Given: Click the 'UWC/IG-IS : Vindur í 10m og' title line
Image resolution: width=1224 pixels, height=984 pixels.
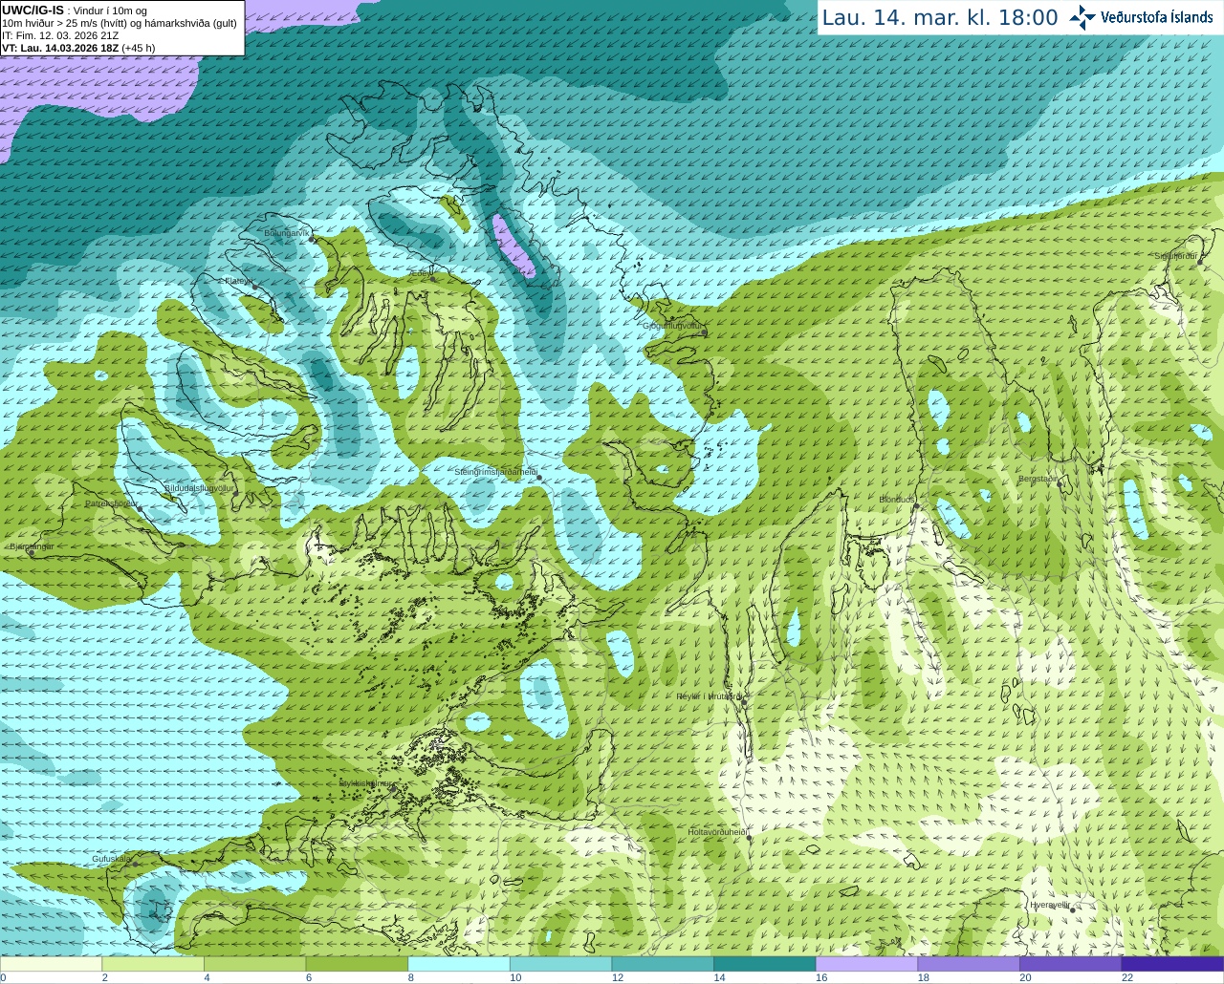Looking at the screenshot, I should [75, 11].
